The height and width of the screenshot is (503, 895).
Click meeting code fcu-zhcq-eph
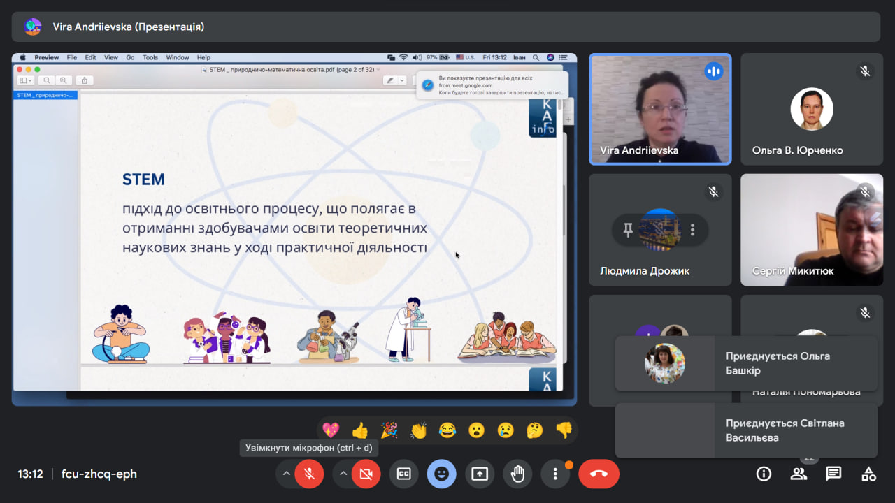(x=99, y=474)
